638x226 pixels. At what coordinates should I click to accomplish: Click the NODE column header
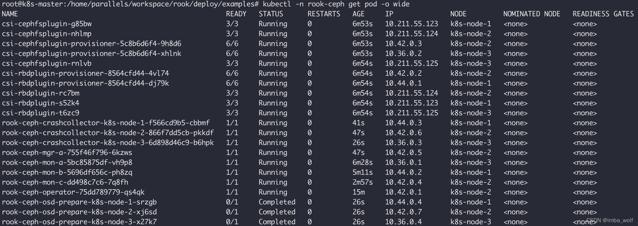[458, 14]
